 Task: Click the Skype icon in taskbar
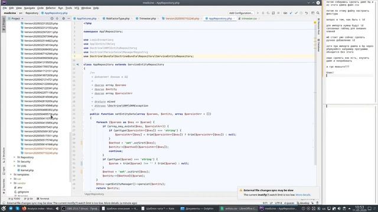17,208
